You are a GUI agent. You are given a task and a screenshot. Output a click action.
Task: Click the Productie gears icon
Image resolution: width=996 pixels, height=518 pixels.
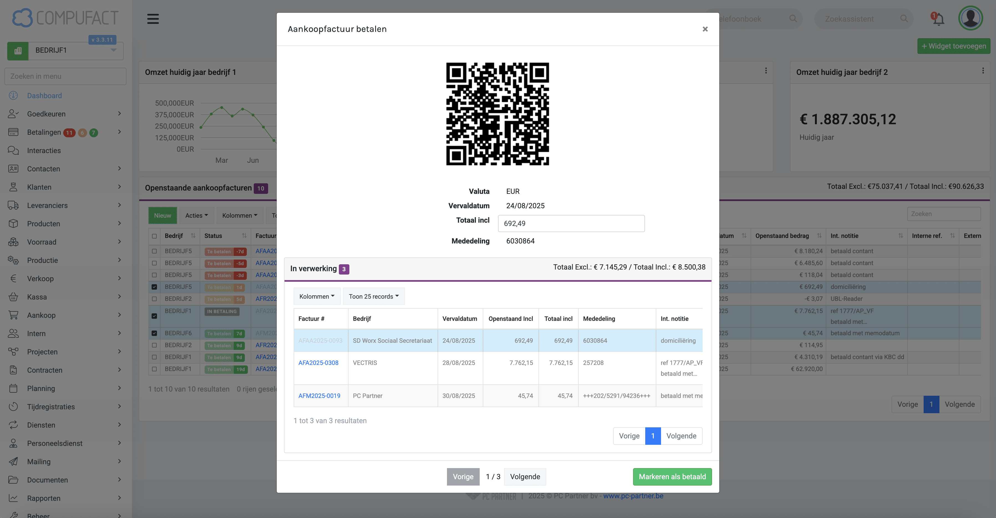point(13,260)
